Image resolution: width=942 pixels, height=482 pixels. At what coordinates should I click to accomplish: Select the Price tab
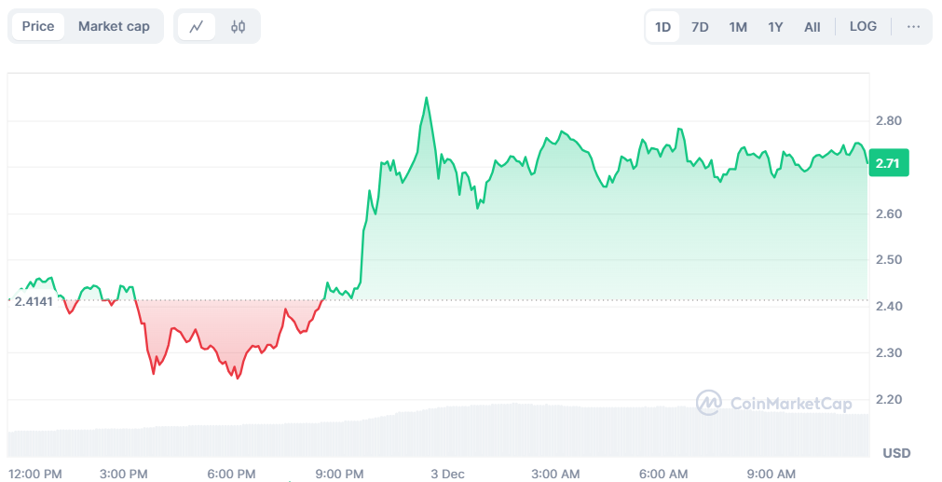pos(38,26)
